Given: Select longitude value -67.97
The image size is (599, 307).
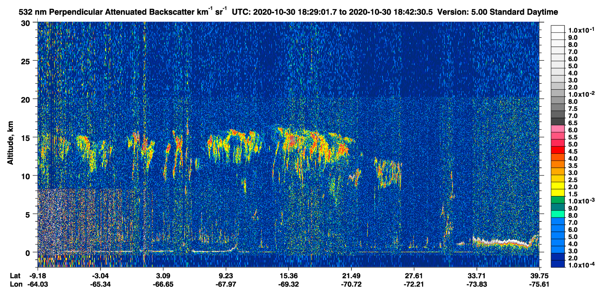Looking at the screenshot, I should coord(226,284).
